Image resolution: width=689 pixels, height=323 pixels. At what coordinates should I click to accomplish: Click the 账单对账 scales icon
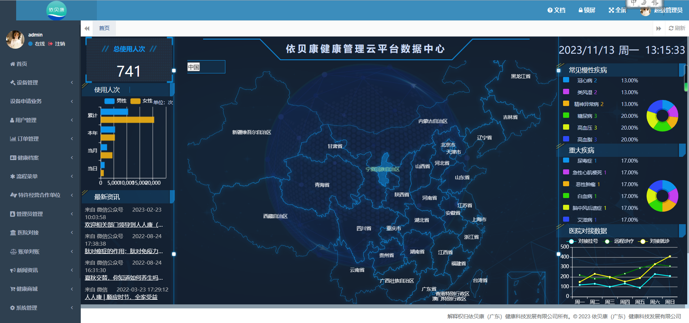pos(13,251)
